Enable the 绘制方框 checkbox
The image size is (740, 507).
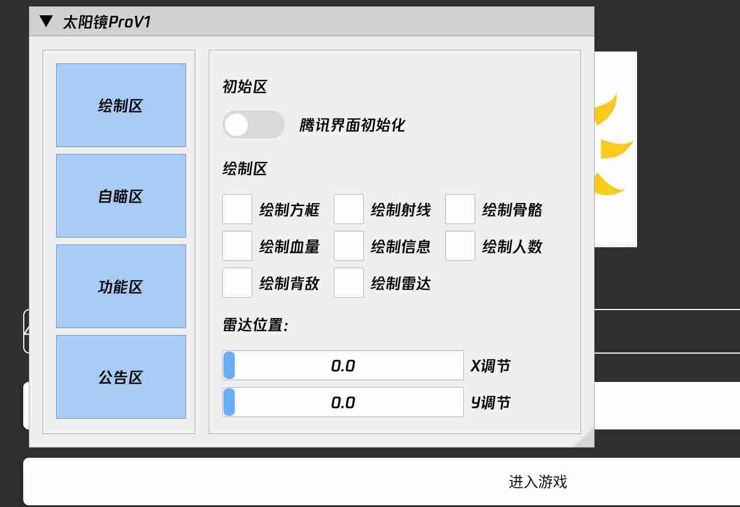point(237,209)
